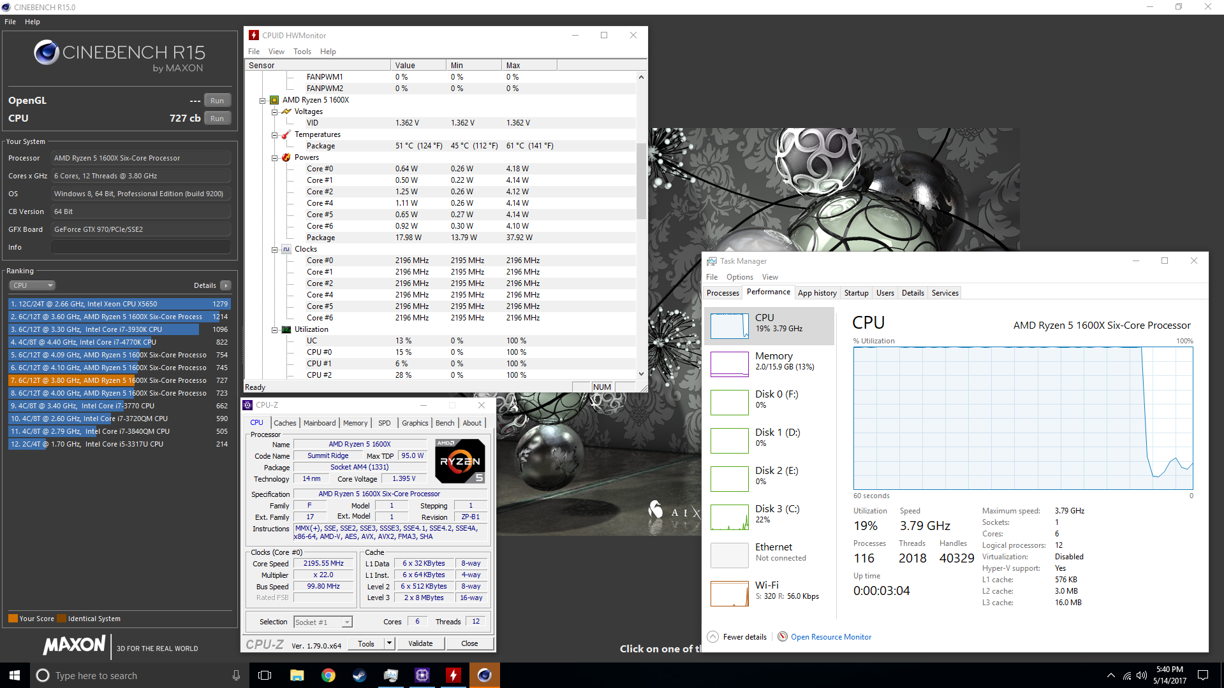
Task: Open the Cinebench ranking CPU dropdown
Action: tap(32, 285)
